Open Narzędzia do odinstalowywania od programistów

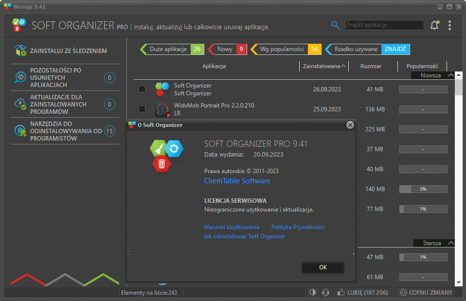[x=65, y=131]
